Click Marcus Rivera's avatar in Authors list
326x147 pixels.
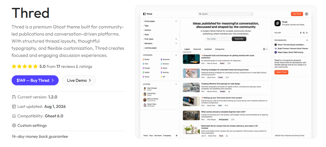[145, 100]
